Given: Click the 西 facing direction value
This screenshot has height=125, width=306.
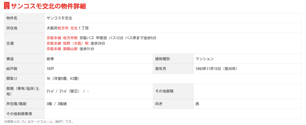Looking at the screenshot, I should point(197,104).
